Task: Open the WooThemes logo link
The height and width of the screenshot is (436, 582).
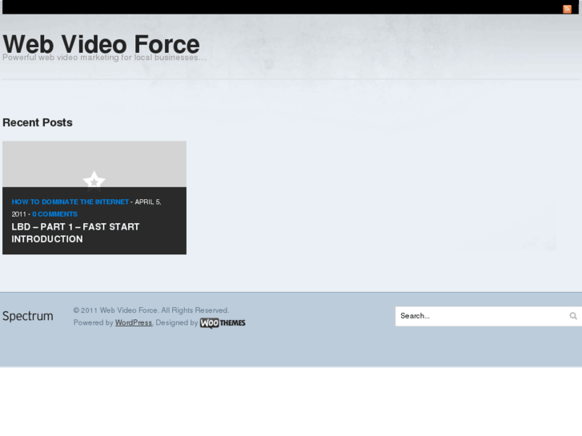Action: coord(223,323)
